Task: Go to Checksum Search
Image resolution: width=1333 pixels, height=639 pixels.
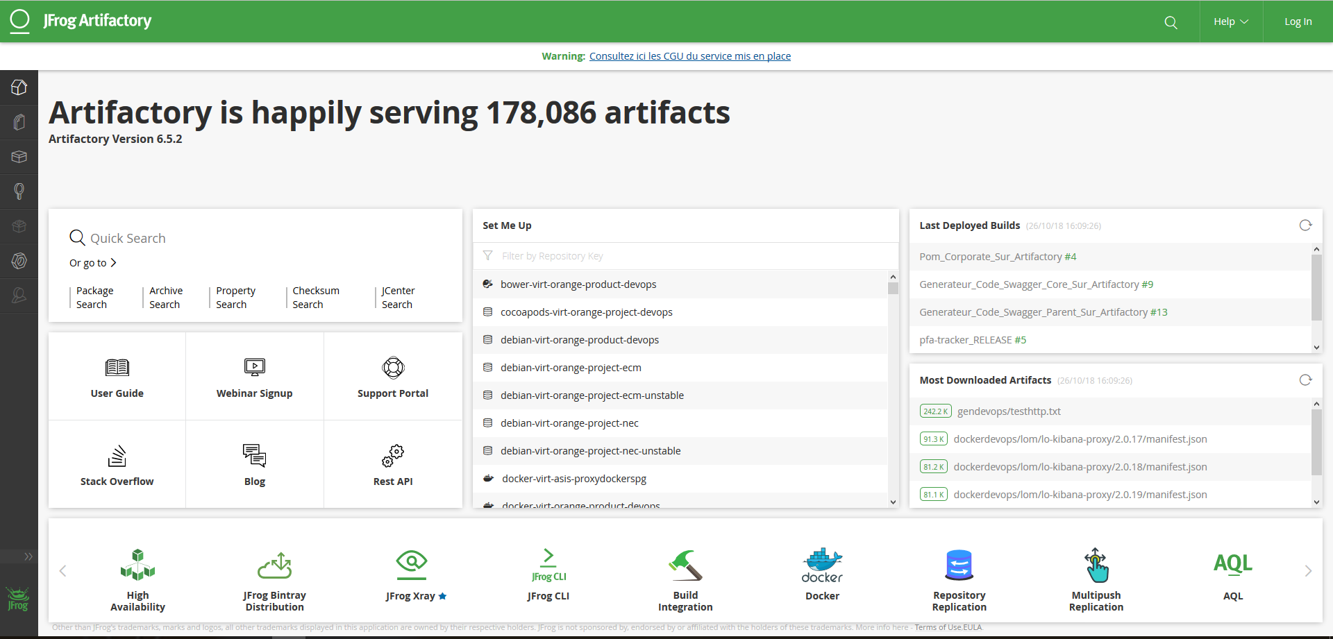Action: [316, 298]
